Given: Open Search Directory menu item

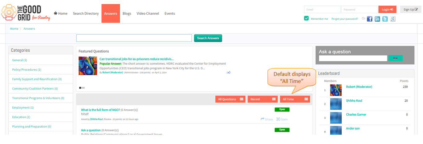Looking at the screenshot, I should pyautogui.click(x=86, y=13).
